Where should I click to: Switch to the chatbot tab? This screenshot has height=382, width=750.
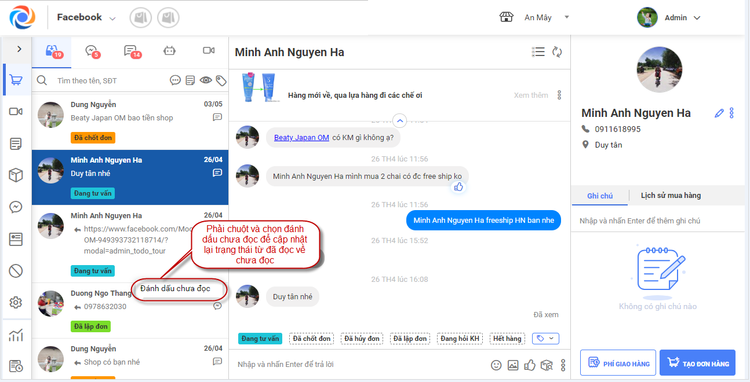pyautogui.click(x=169, y=51)
